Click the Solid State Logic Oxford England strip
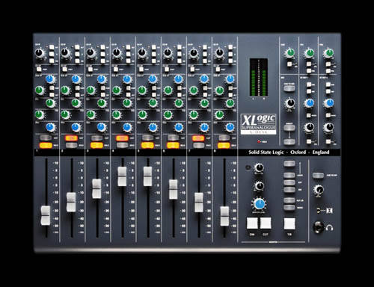Image resolution: width=374 pixels, height=287 pixels. 289,152
